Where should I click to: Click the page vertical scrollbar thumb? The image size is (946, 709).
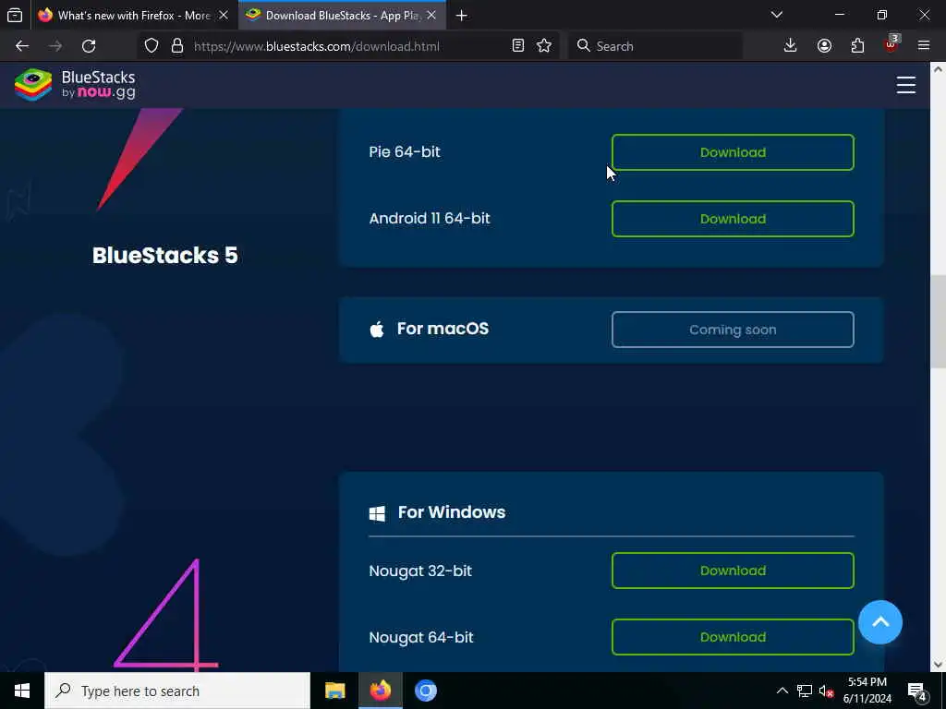[938, 322]
